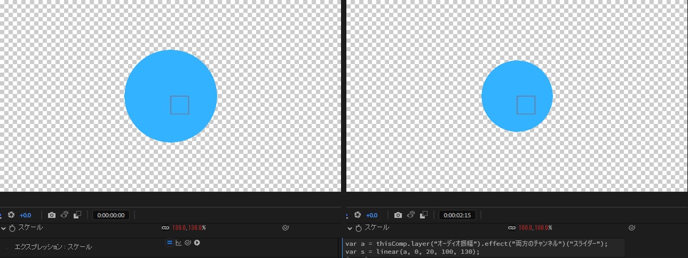Open the expression language menu arrow
The width and height of the screenshot is (688, 258).
coord(197,243)
